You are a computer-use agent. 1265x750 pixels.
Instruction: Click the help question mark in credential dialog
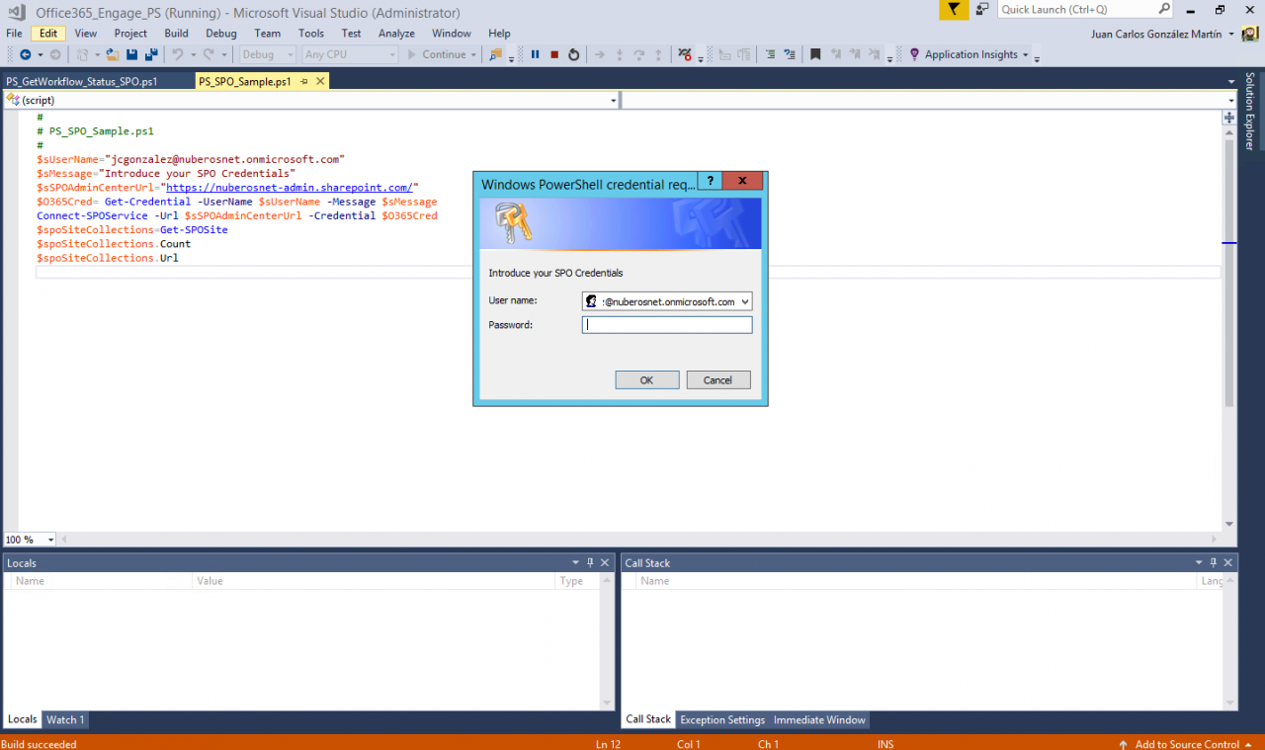[x=710, y=181]
